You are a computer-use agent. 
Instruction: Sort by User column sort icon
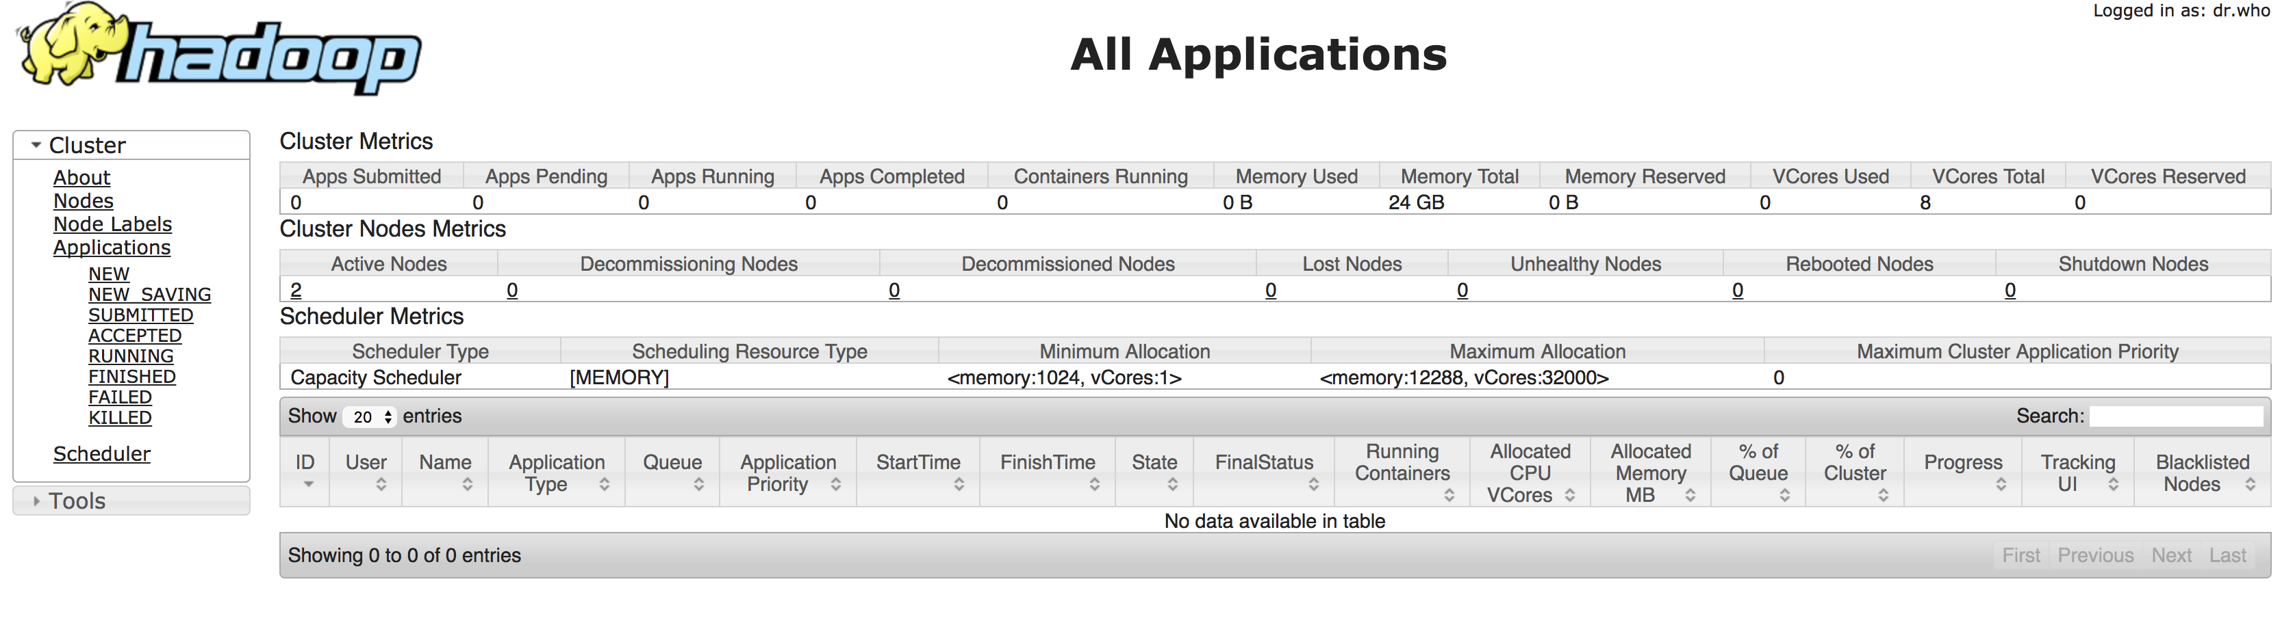click(x=381, y=484)
